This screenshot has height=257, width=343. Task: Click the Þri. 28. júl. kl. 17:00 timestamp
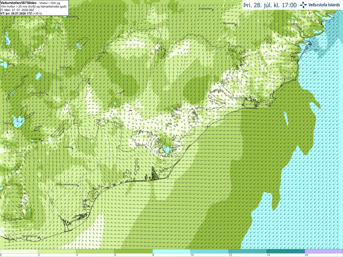(270, 5)
